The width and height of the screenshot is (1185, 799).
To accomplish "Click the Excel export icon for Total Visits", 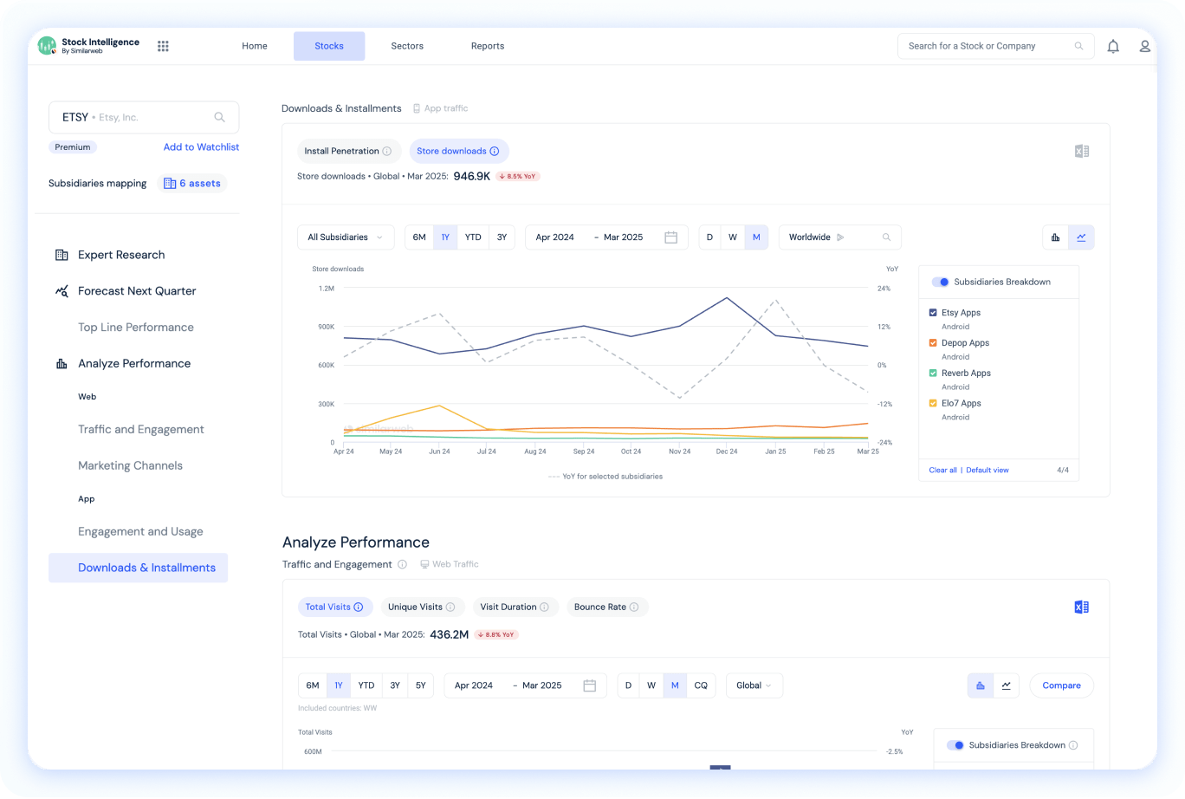I will click(1081, 607).
